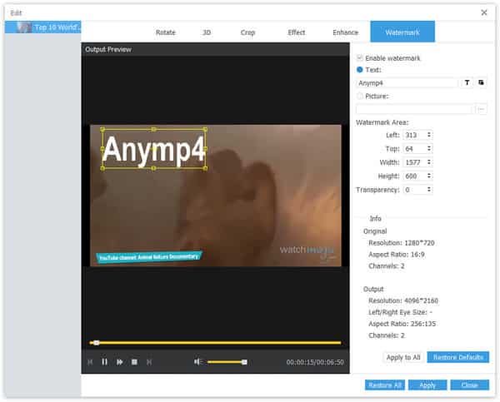Jump to the next clip
This screenshot has height=402, width=500.
coord(149,362)
